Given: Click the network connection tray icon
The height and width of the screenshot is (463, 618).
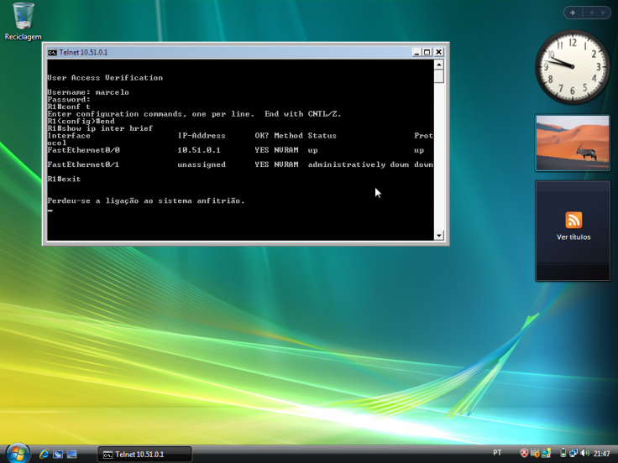Looking at the screenshot, I should point(573,453).
